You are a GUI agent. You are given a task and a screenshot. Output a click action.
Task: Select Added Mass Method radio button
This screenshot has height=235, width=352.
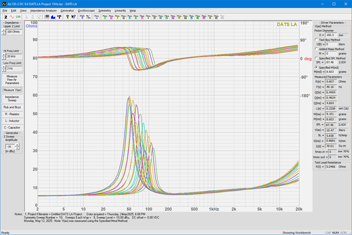click(x=316, y=49)
